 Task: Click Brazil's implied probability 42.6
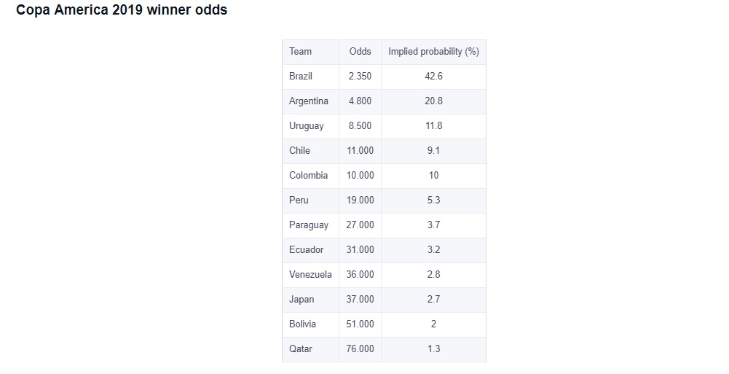click(434, 77)
